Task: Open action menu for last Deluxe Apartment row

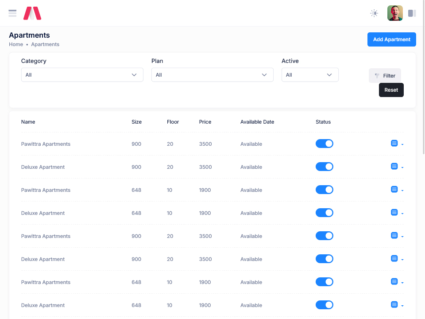Action: pyautogui.click(x=397, y=305)
